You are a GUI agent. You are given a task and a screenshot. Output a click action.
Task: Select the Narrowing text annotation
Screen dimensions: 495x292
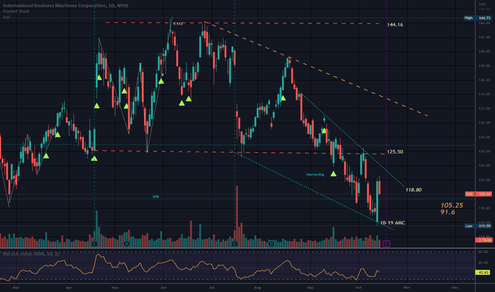315,175
